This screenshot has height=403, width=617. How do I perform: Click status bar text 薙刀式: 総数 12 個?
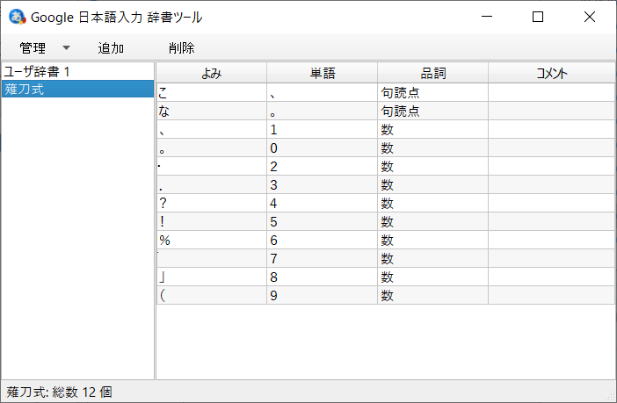59,392
